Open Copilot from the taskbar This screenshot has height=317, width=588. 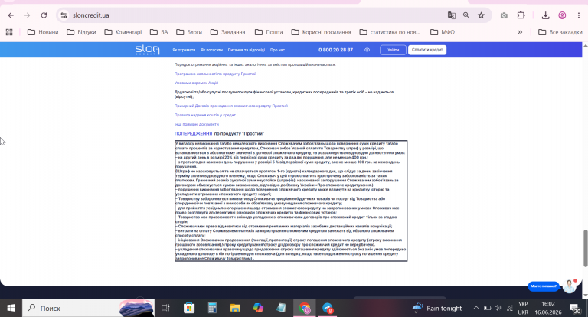pos(258,308)
